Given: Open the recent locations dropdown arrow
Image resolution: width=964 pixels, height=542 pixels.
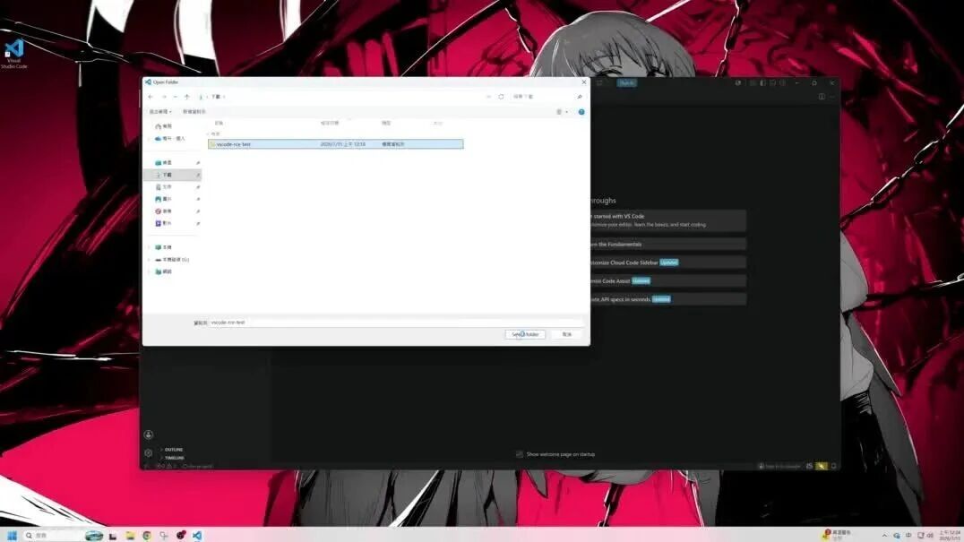Looking at the screenshot, I should point(176,97).
